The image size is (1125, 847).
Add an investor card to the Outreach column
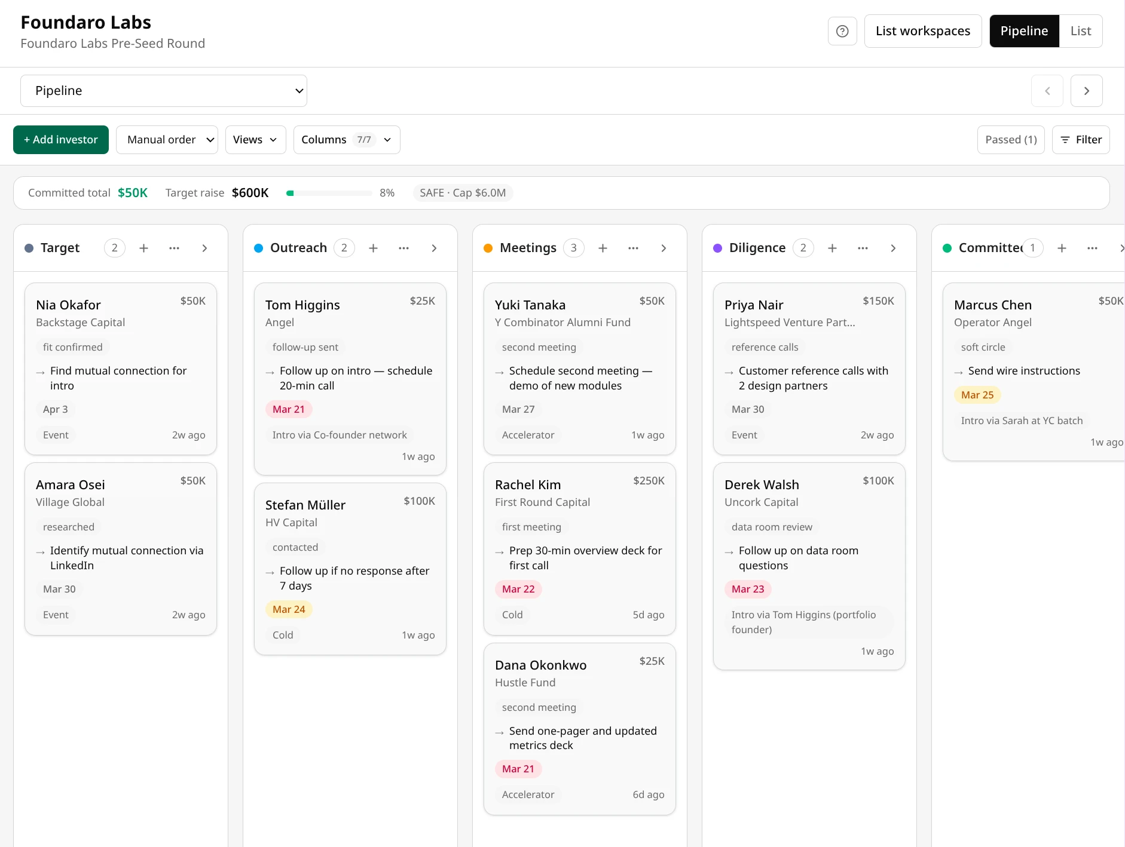[373, 247]
